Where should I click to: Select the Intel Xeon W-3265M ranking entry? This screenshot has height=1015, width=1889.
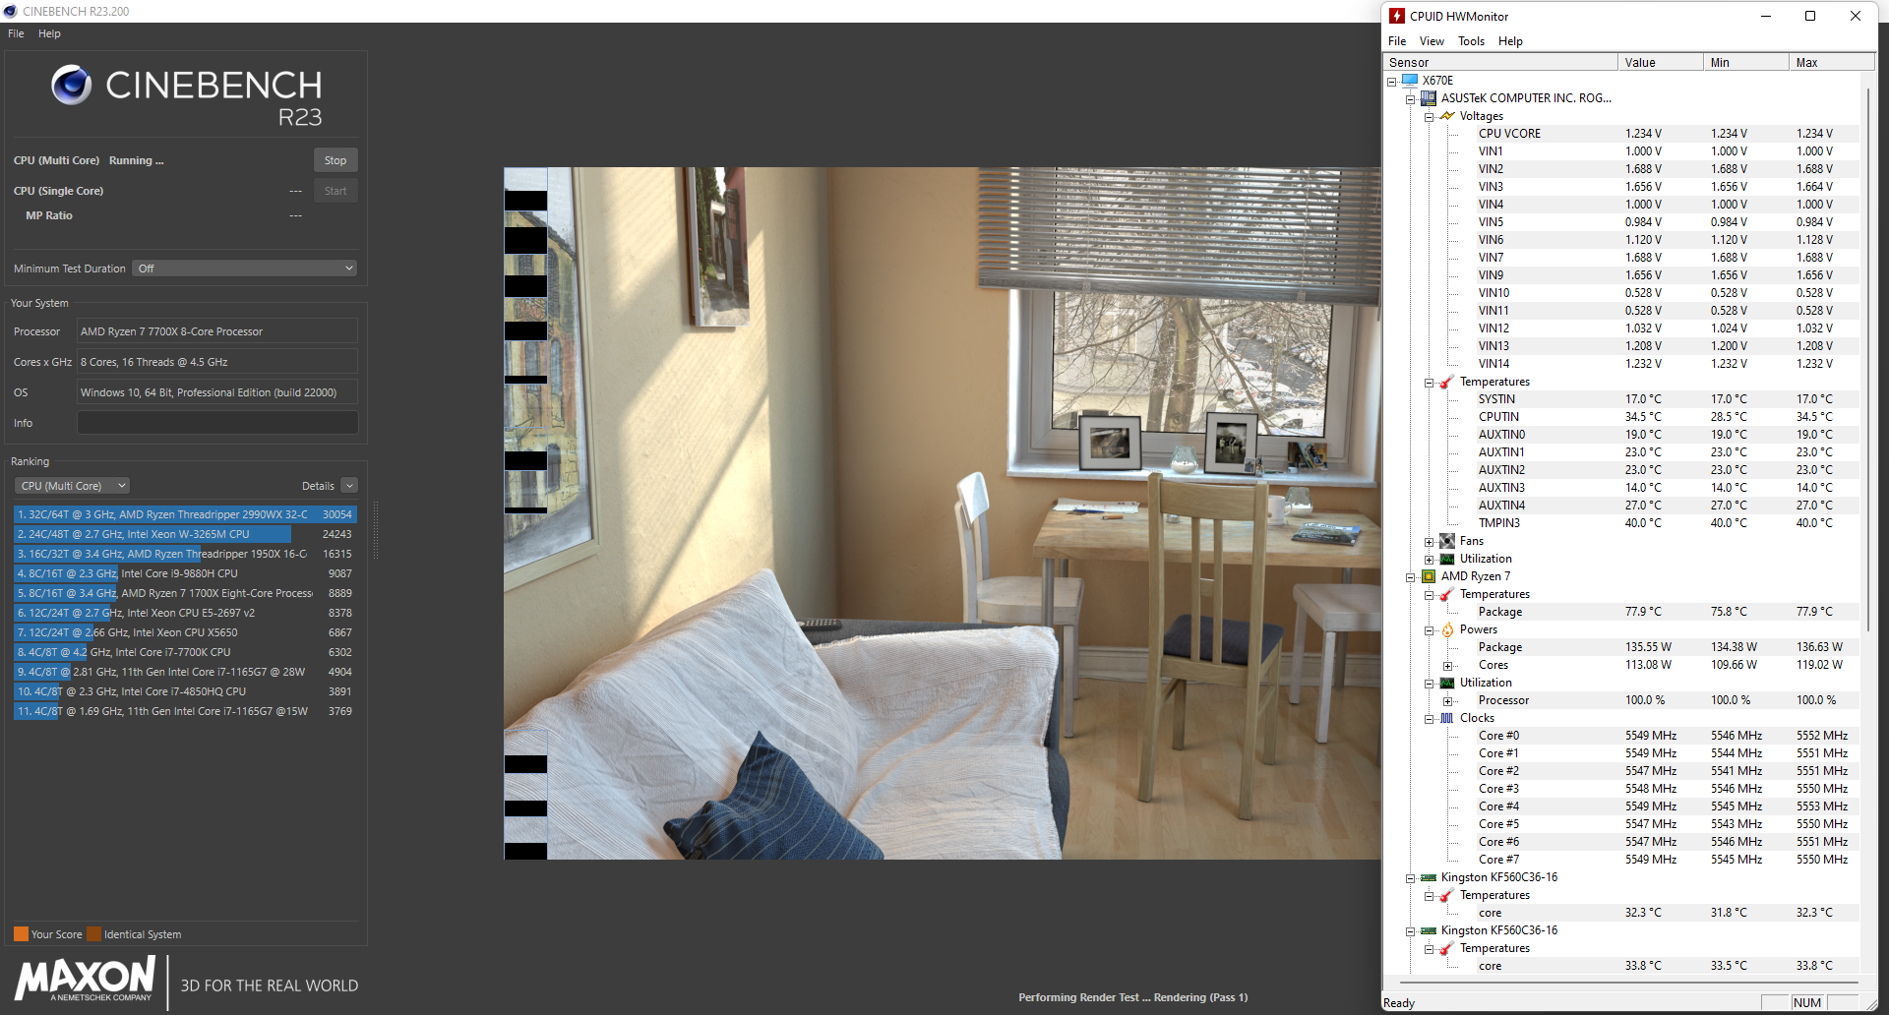[184, 534]
